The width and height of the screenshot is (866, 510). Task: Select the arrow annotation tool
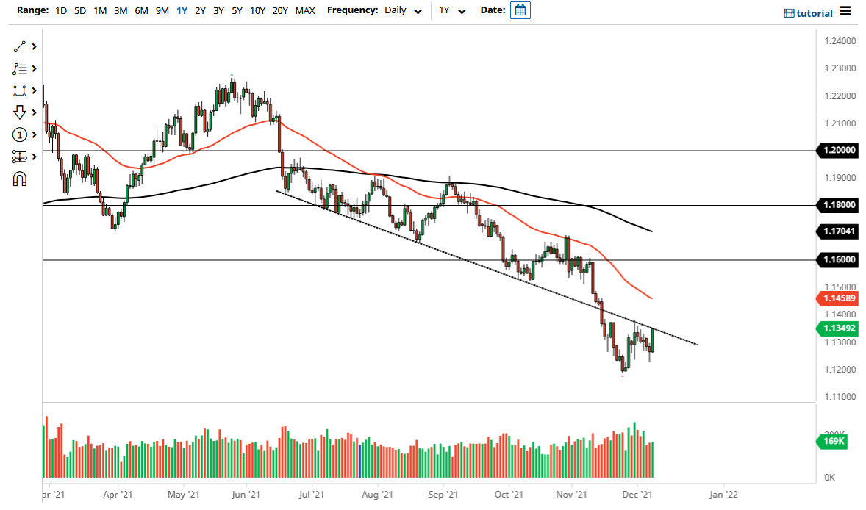[x=20, y=112]
